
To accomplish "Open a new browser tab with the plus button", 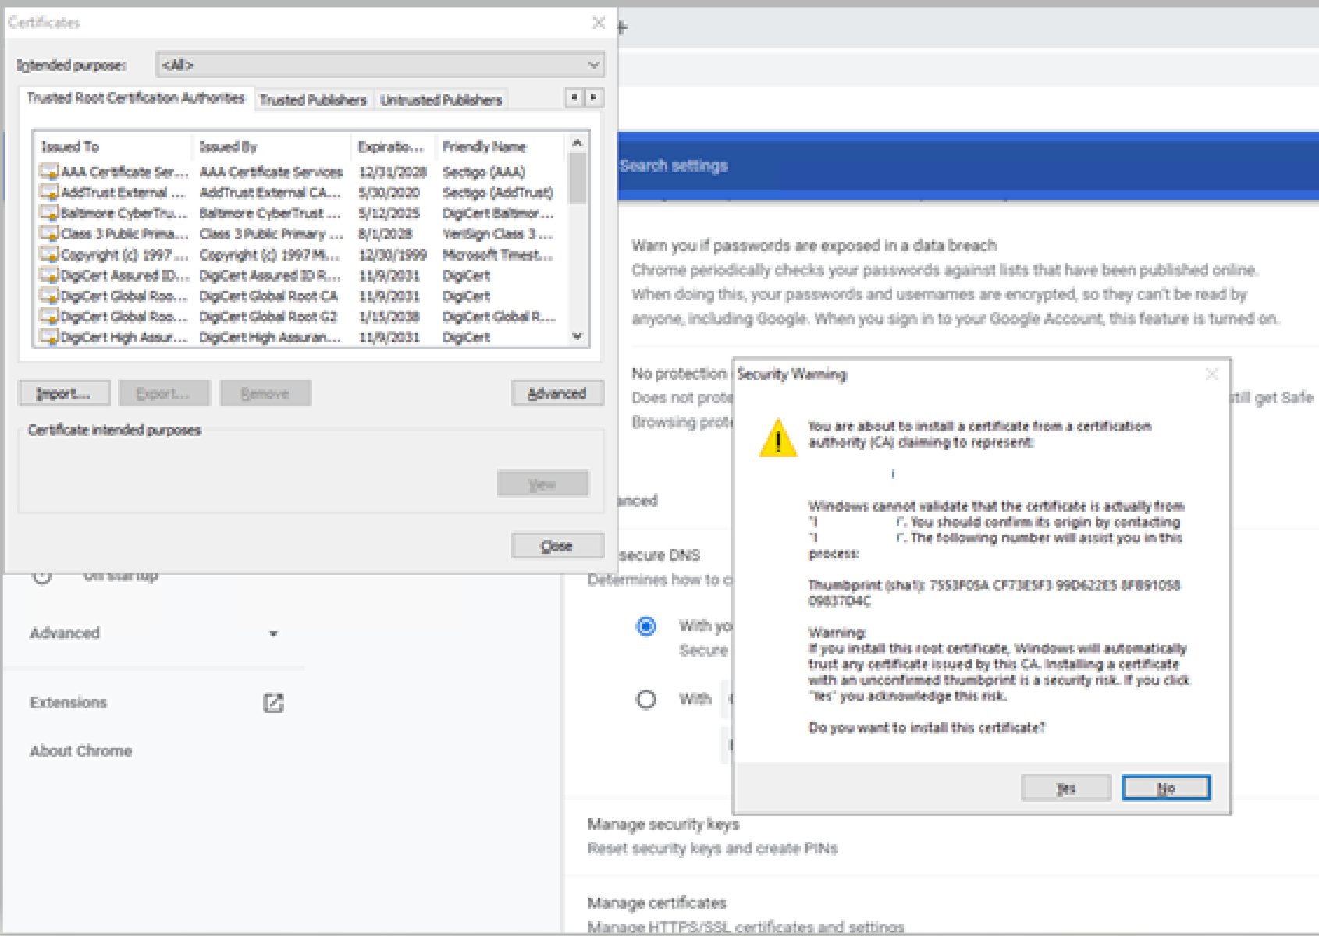I will click(622, 28).
